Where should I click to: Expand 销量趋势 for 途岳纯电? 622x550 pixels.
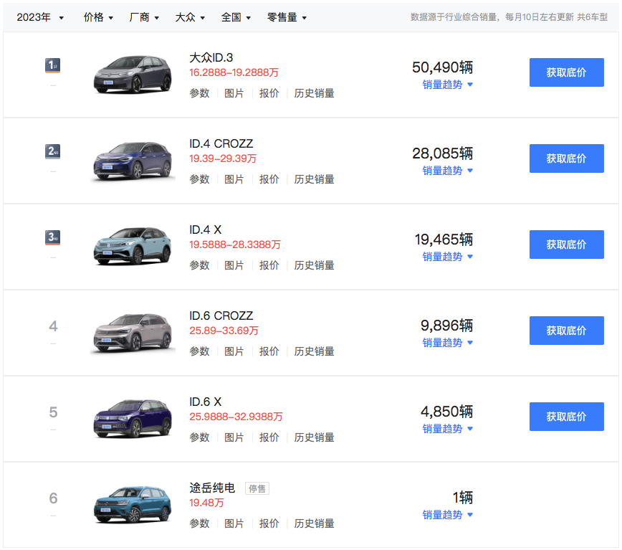coord(447,515)
